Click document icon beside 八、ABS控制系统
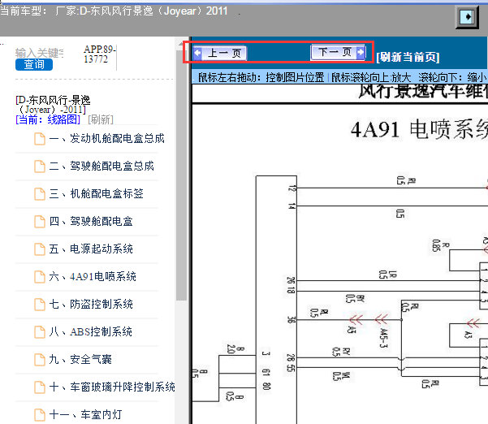Screen dimensions: 488x424 point(40,332)
